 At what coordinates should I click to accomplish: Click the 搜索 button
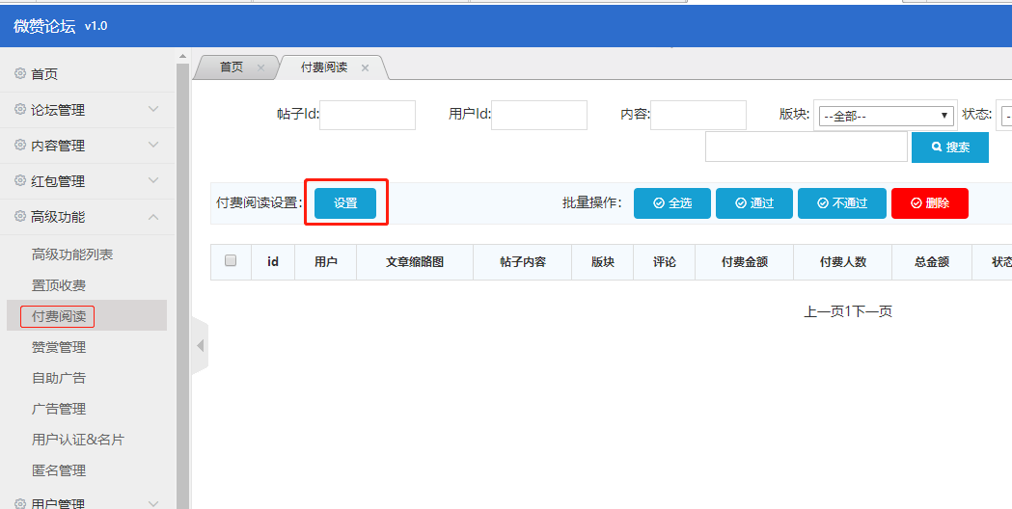pyautogui.click(x=950, y=147)
